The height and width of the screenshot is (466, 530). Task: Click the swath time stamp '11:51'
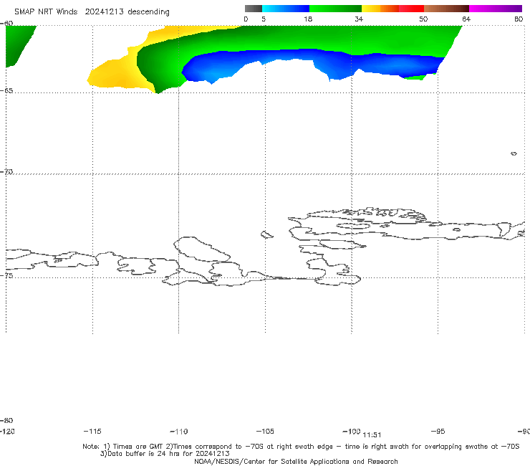[372, 435]
